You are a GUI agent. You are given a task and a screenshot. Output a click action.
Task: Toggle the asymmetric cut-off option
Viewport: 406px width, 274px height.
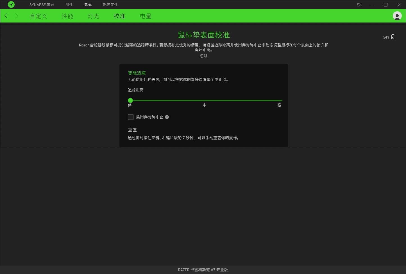[x=131, y=117]
